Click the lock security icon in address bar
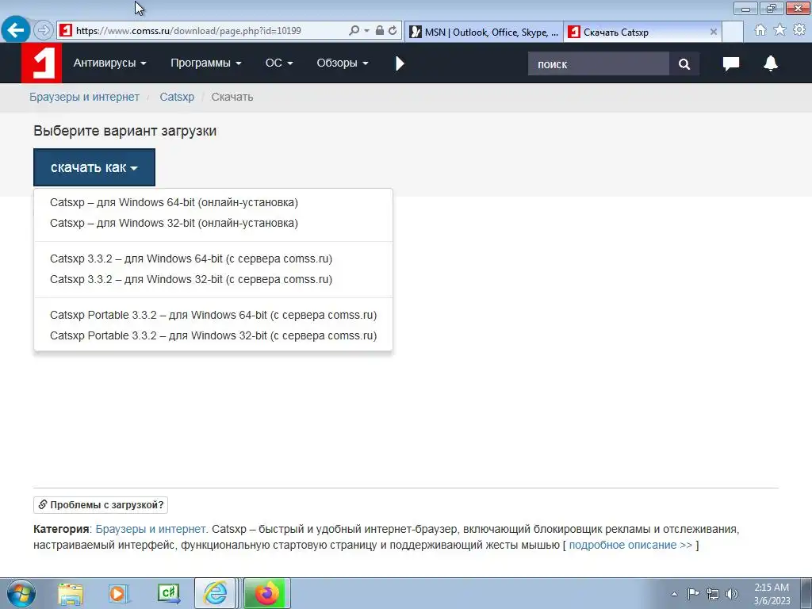This screenshot has height=609, width=812. [x=380, y=31]
